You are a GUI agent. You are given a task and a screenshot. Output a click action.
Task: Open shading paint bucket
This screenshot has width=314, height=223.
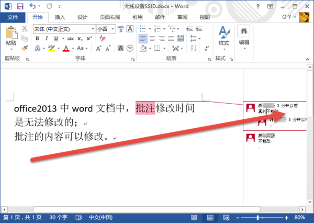point(143,48)
